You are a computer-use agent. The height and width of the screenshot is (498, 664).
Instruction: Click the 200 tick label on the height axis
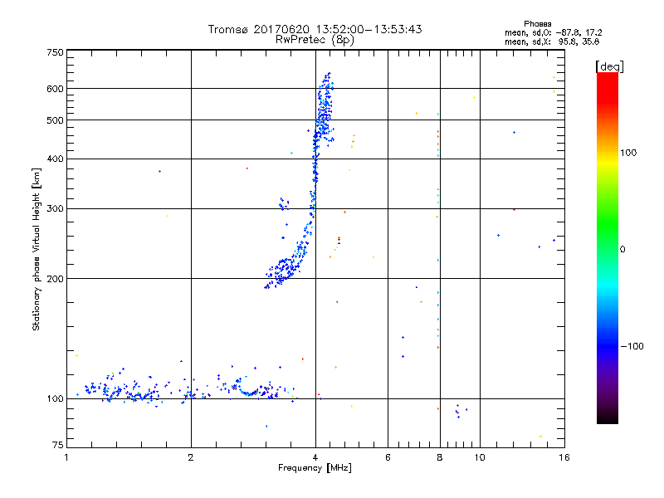tap(55, 279)
